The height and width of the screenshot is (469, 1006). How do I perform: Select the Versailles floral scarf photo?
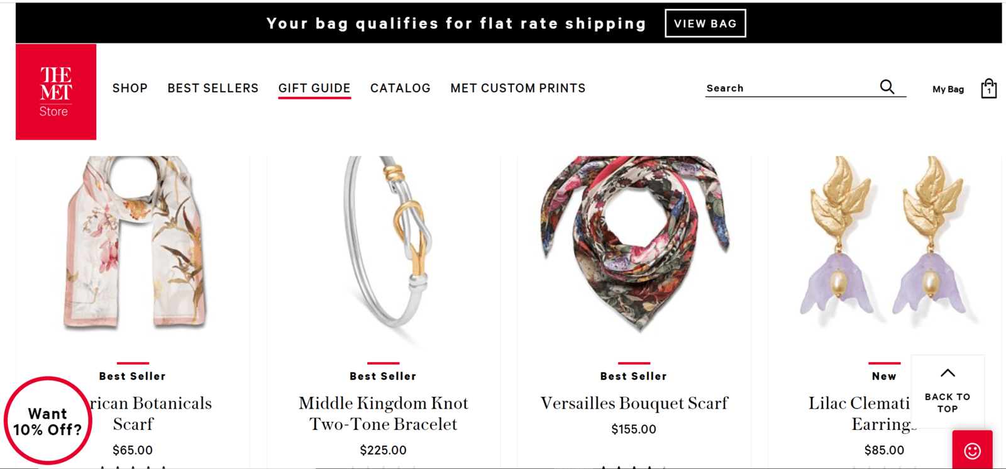click(634, 242)
